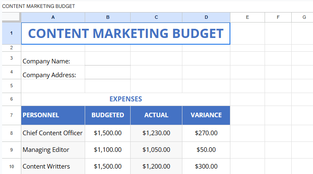Image resolution: width=313 pixels, height=174 pixels.
Task: Click Managing Editor actual value $1,050.00
Action: (156, 150)
